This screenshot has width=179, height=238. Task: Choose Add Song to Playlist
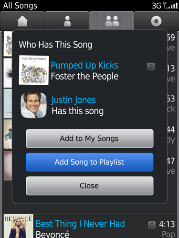point(90,162)
